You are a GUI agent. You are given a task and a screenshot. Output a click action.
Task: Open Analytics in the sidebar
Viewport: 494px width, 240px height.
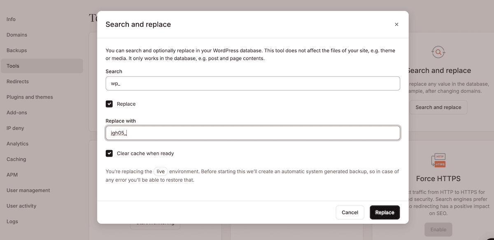point(18,144)
